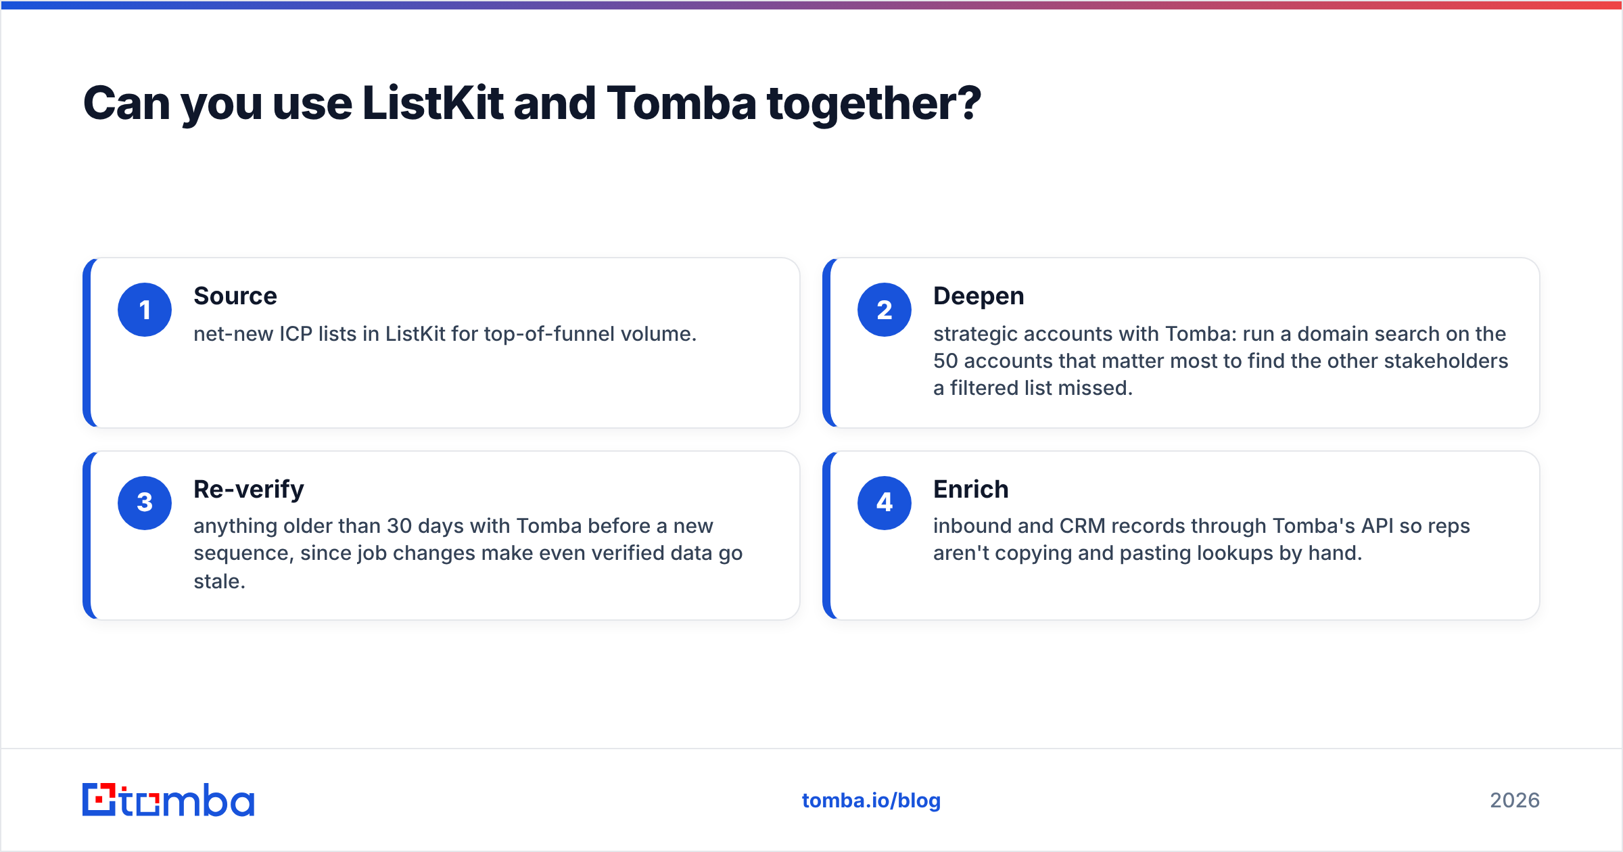The width and height of the screenshot is (1623, 852).
Task: Click the number 1 circle badge
Action: (145, 310)
